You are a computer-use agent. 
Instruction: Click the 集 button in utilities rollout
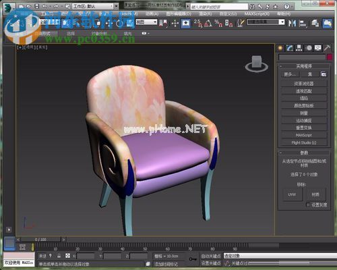(310, 74)
